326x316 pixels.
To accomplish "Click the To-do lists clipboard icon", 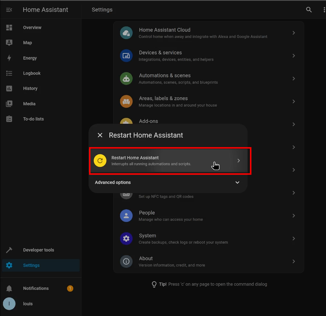I will [x=9, y=119].
